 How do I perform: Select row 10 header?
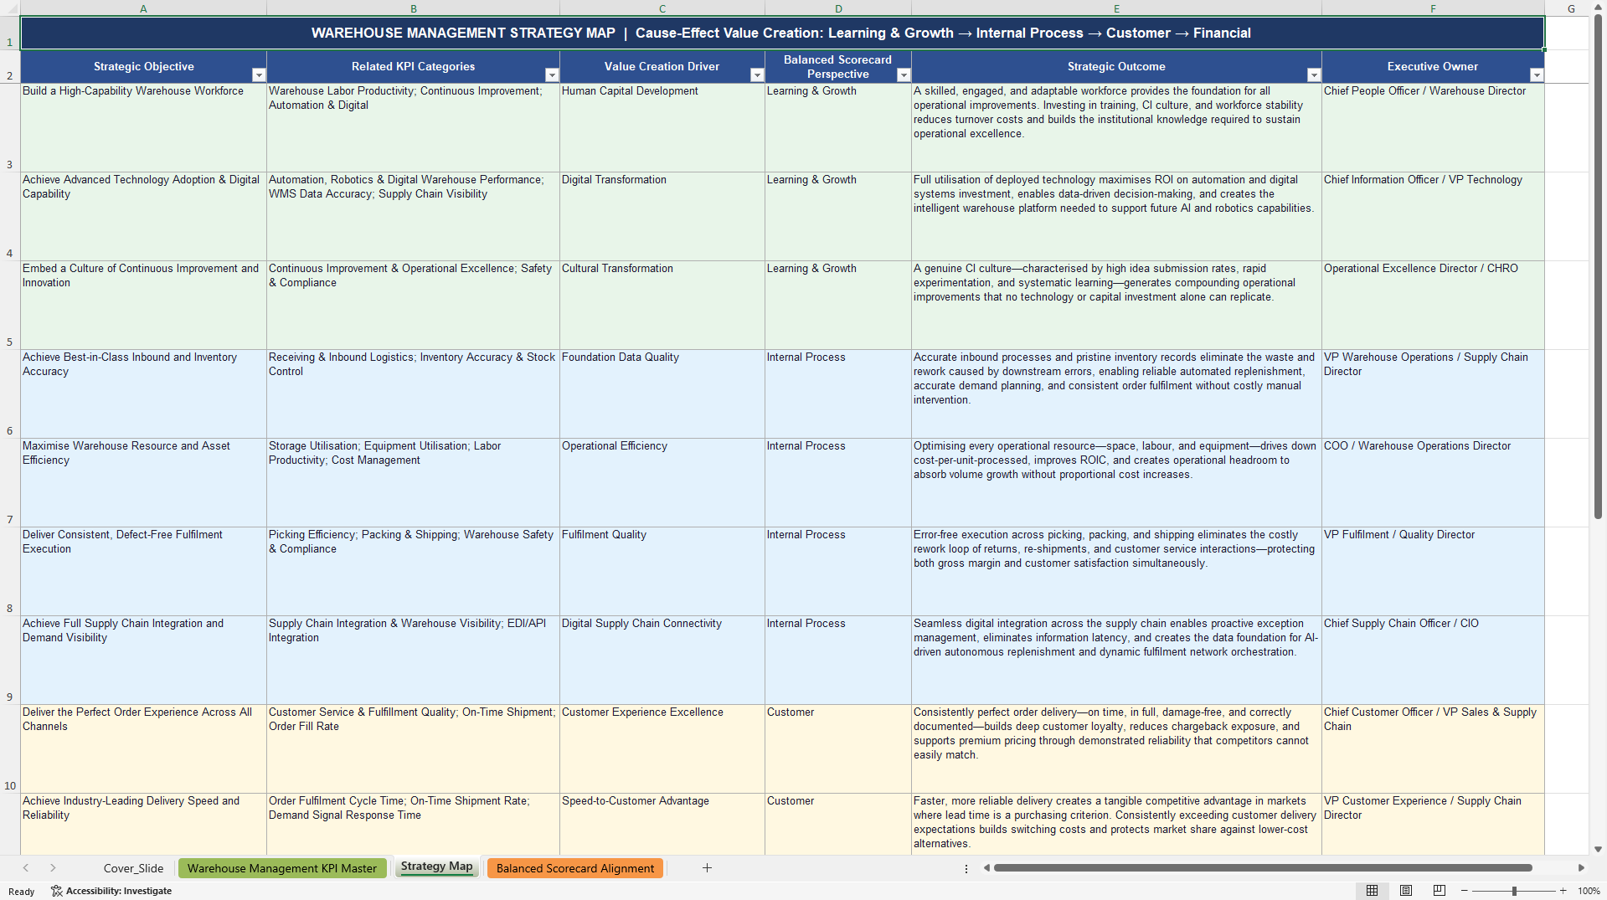tap(10, 749)
